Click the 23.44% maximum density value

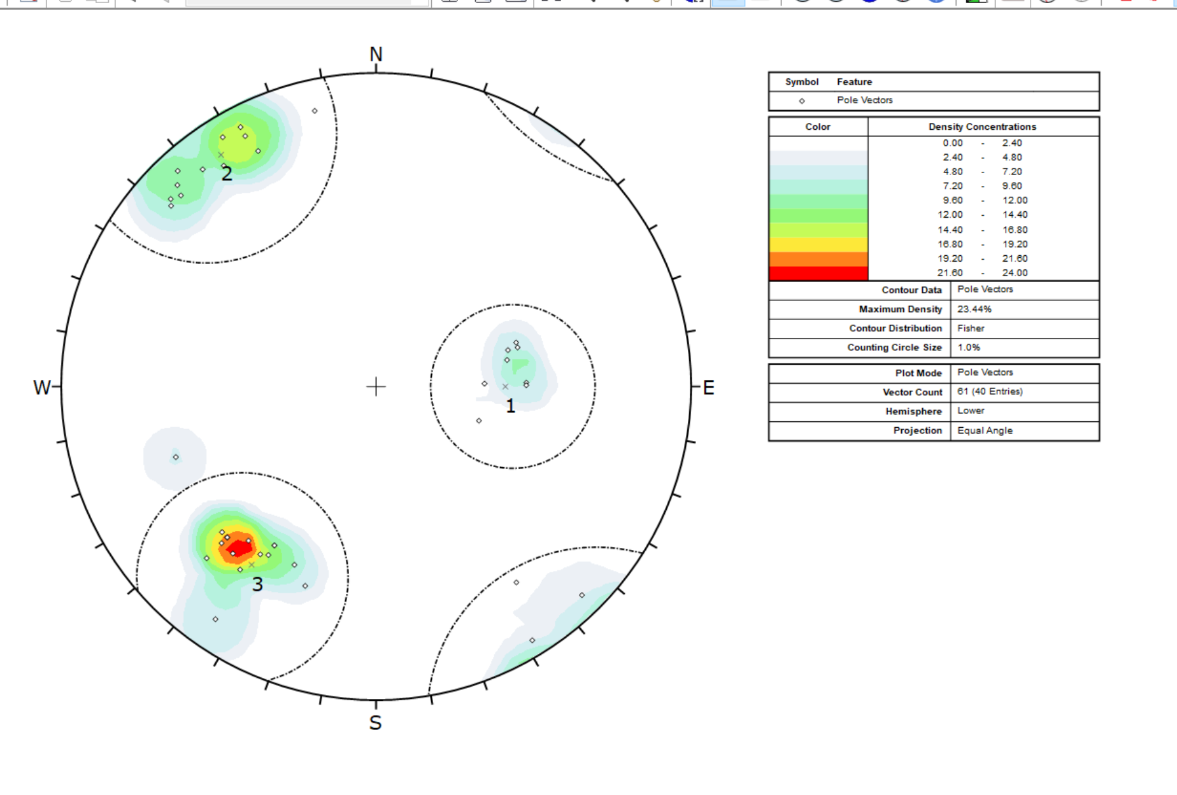tap(974, 309)
